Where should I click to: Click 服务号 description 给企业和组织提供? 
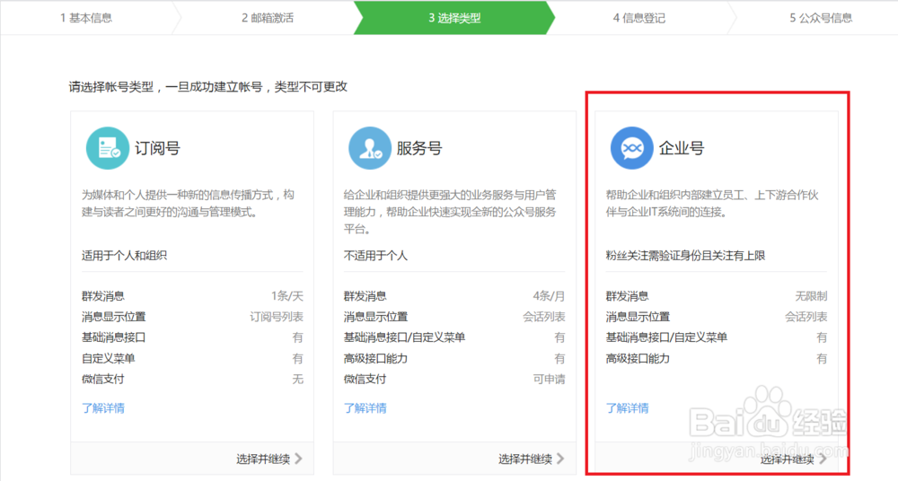click(450, 212)
